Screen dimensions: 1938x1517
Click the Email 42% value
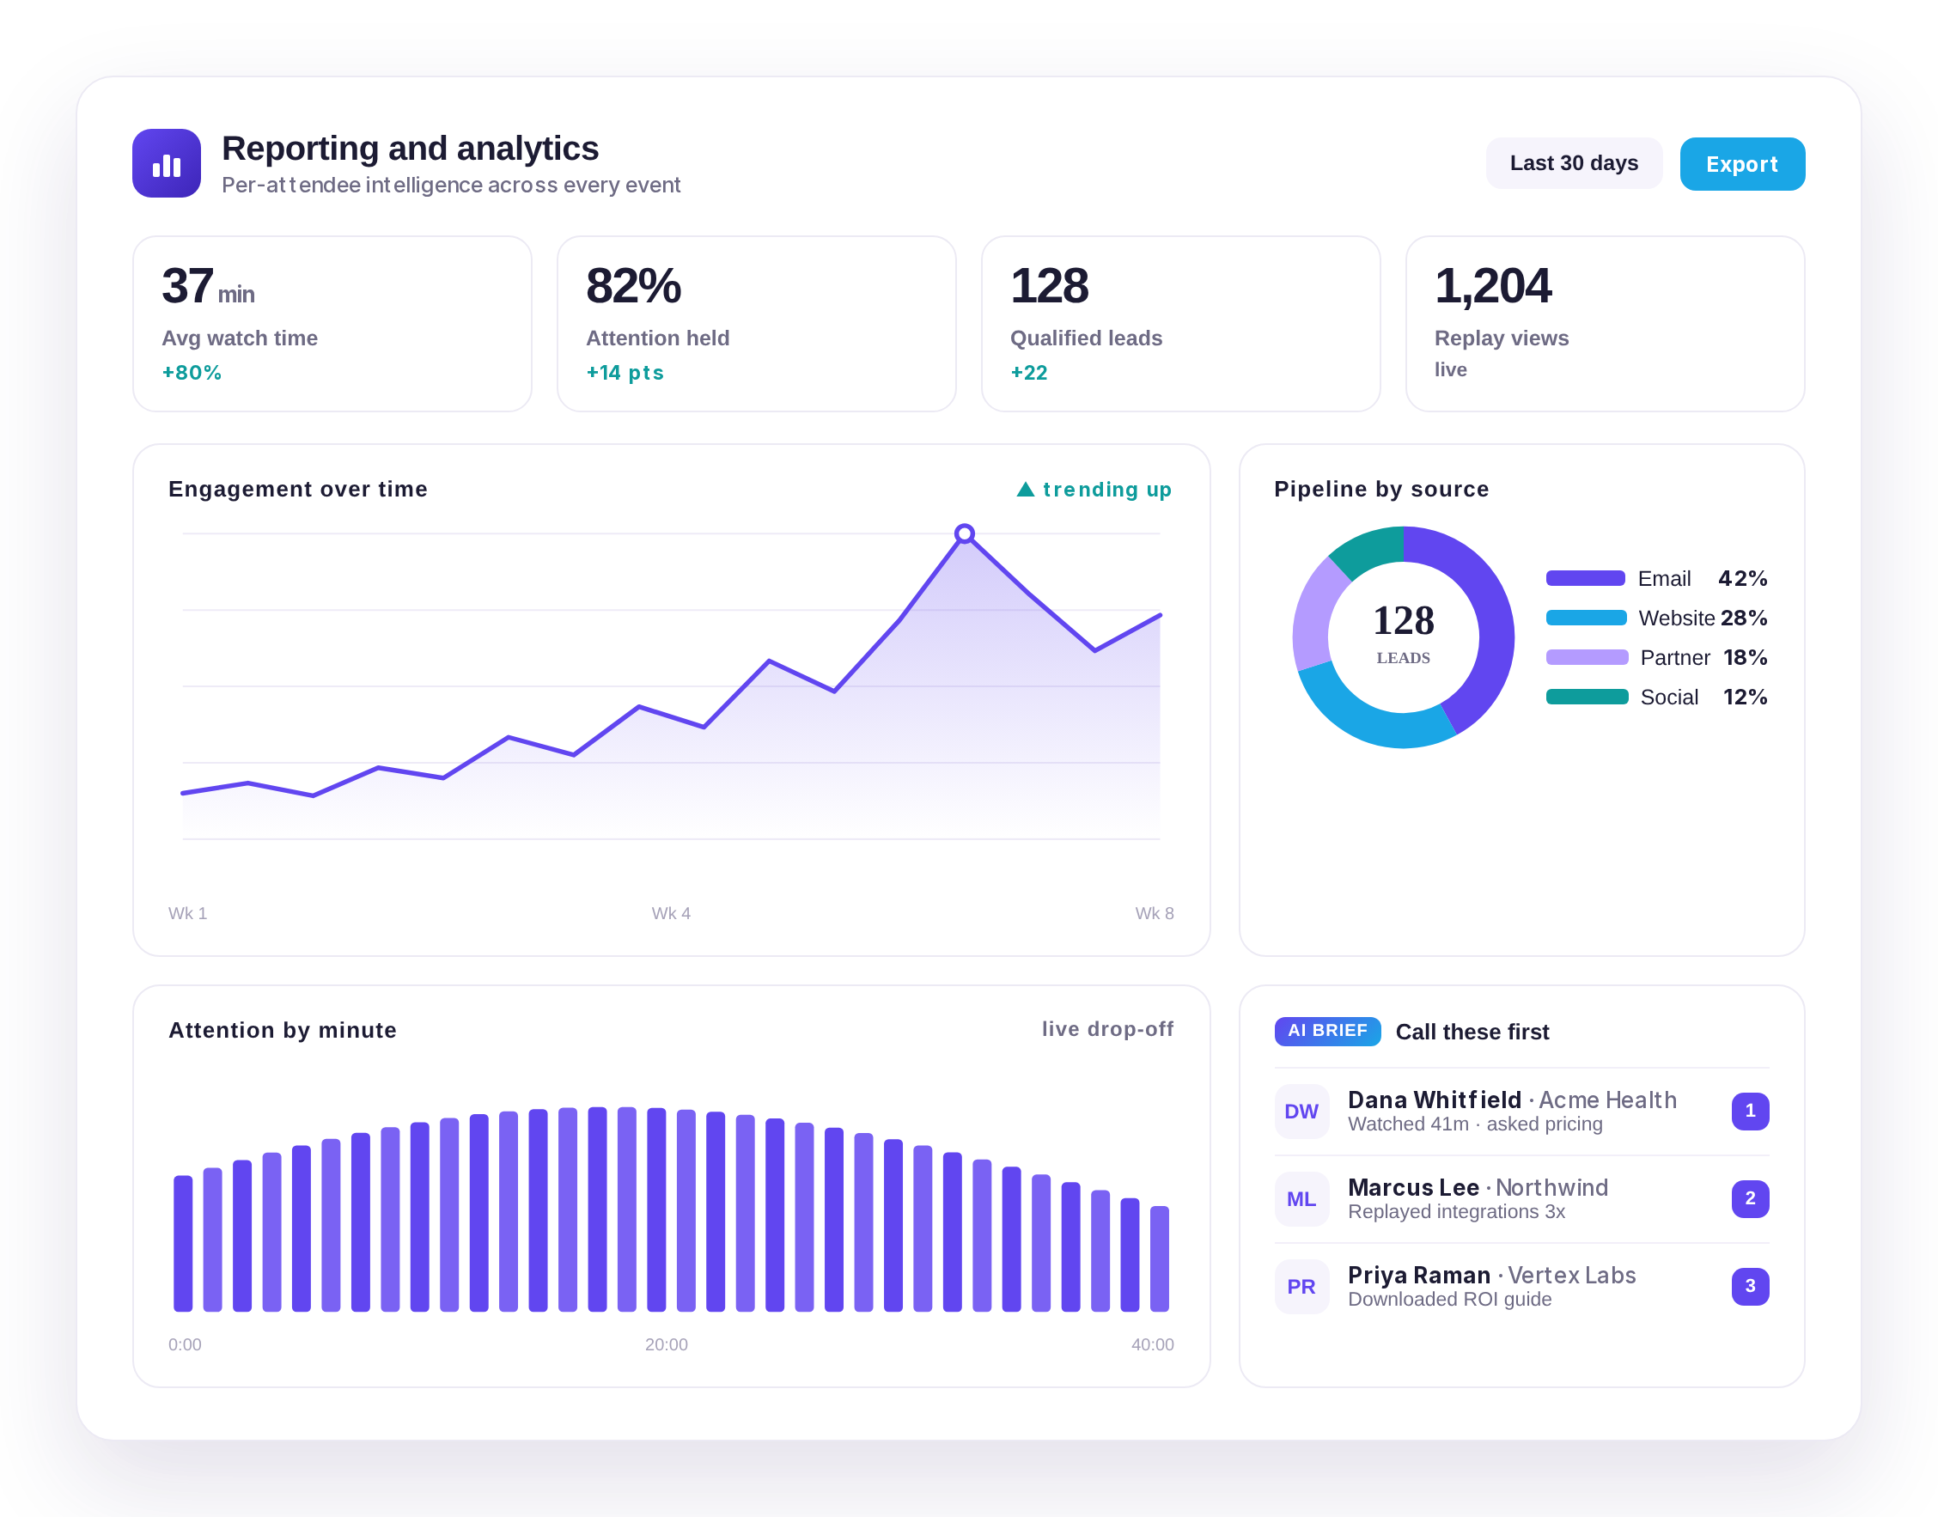click(1742, 579)
